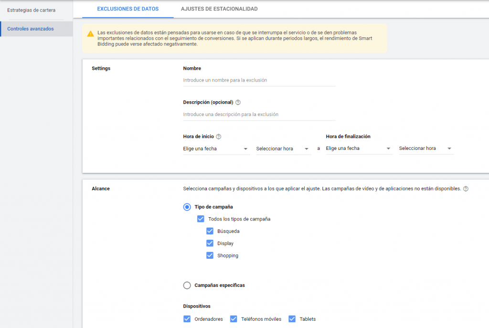Uncheck the Teléfonos móviles checkbox

(233, 319)
